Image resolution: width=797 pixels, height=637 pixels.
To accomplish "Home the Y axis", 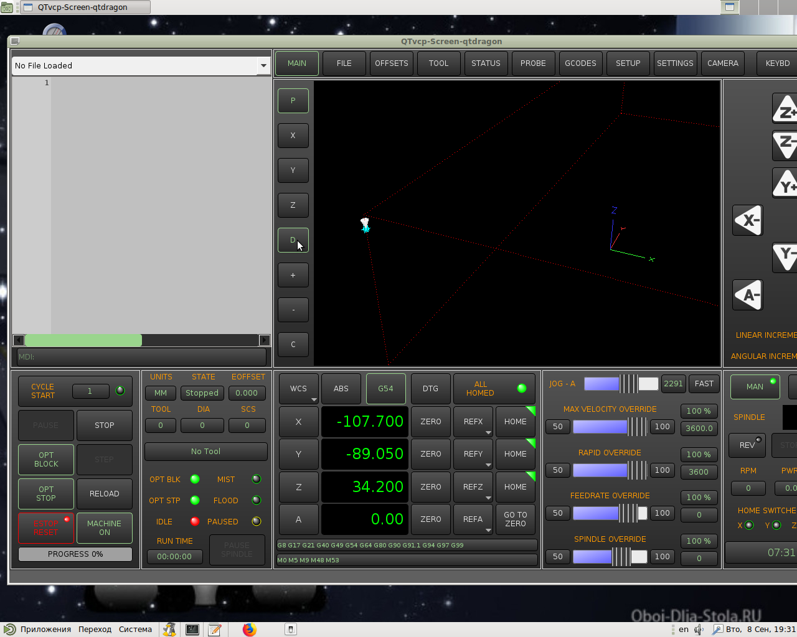I will coord(516,454).
